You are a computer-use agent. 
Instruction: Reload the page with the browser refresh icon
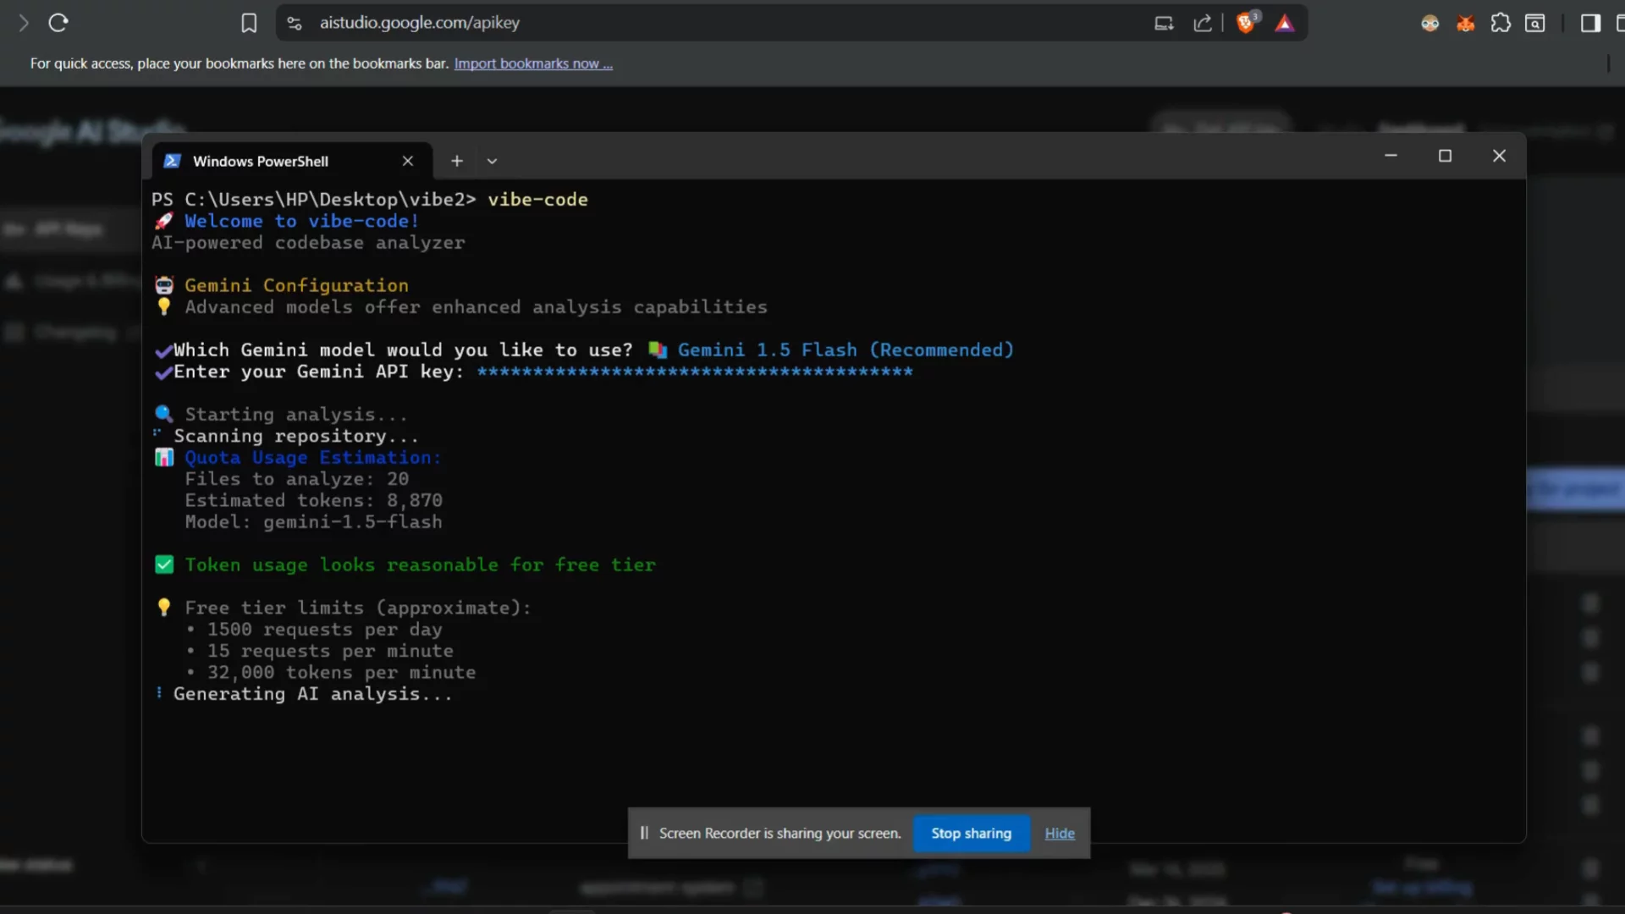(58, 23)
